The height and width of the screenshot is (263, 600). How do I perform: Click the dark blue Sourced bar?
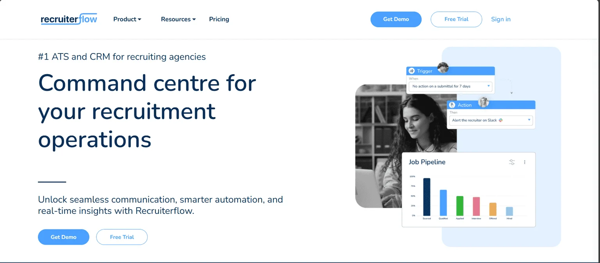tap(427, 197)
